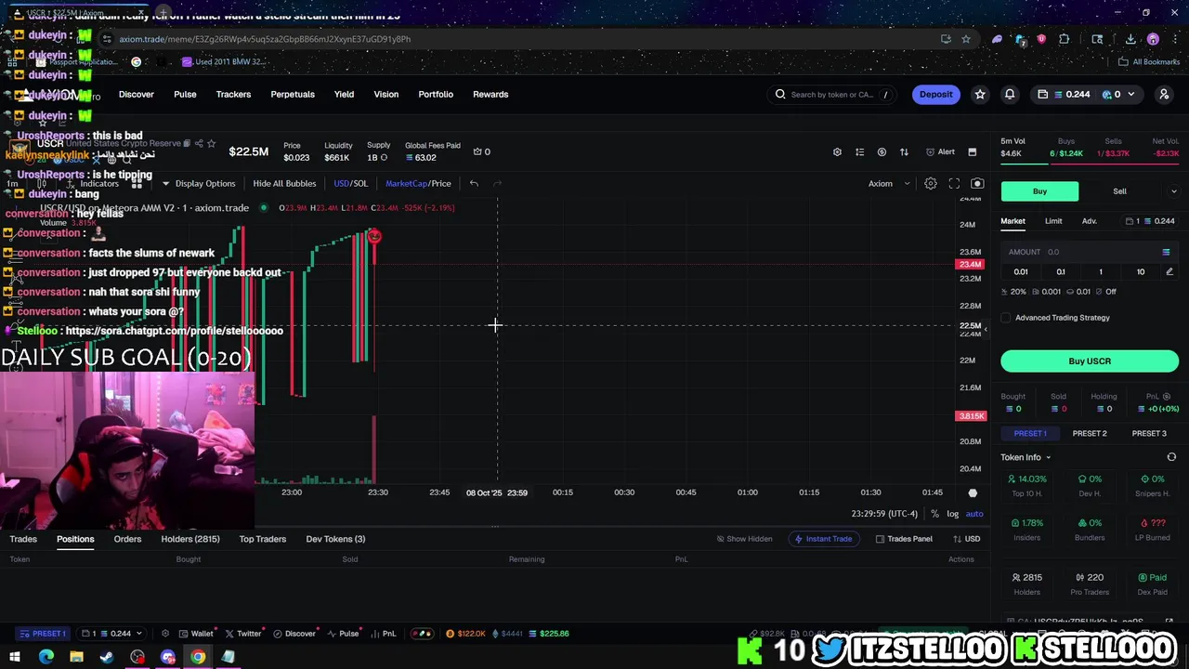Open Discover from the bottom bar
1189x669 pixels.
(295, 634)
